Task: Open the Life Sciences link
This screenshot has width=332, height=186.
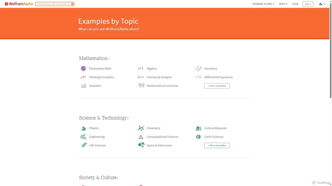Action: pyautogui.click(x=97, y=145)
